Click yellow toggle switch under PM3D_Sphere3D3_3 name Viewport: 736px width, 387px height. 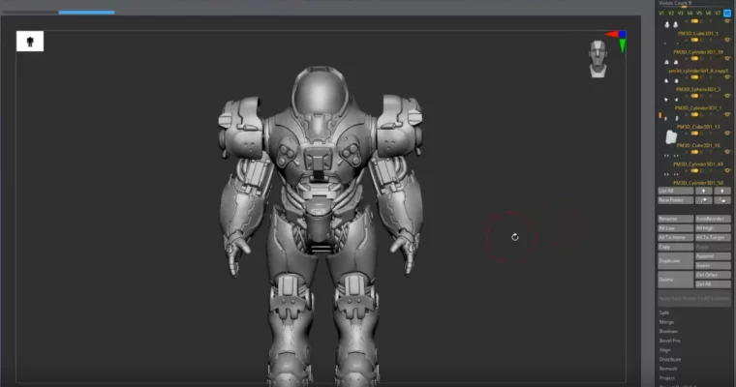[694, 96]
